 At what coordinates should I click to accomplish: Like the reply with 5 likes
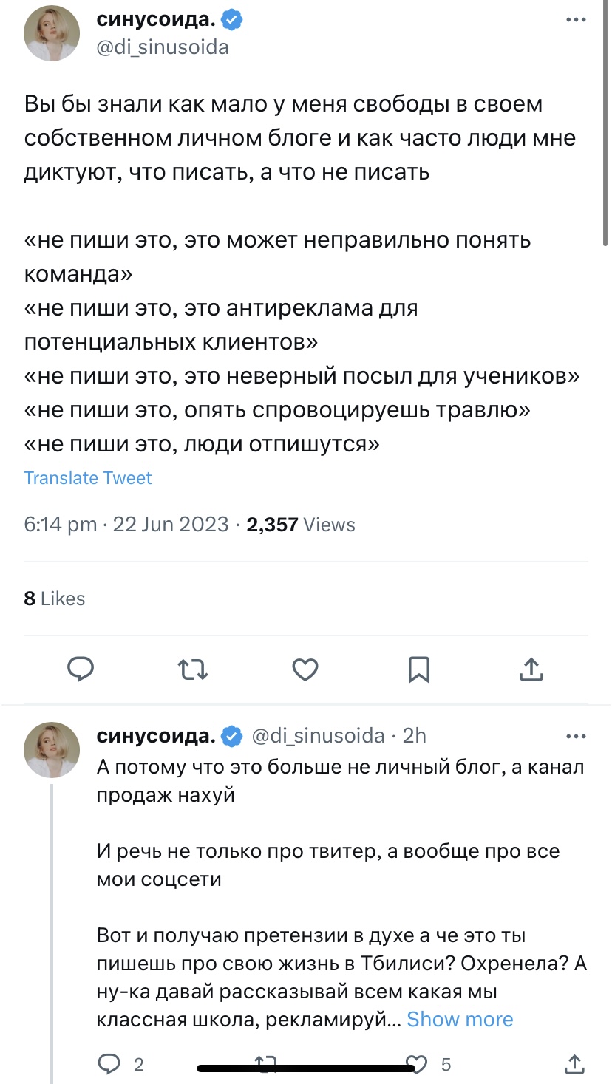tap(418, 1064)
